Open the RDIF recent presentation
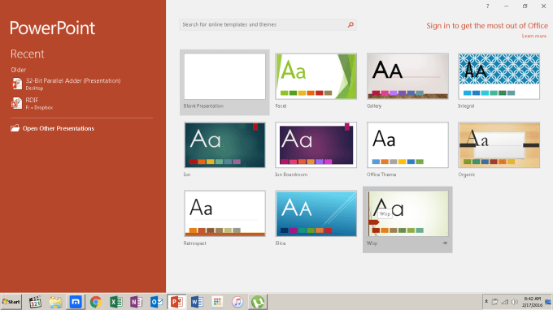Image resolution: width=553 pixels, height=310 pixels. point(32,103)
